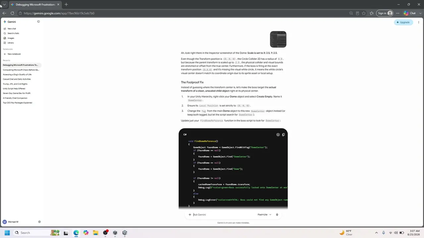Open the browser favorites list icon
424x238 pixels.
point(372,13)
